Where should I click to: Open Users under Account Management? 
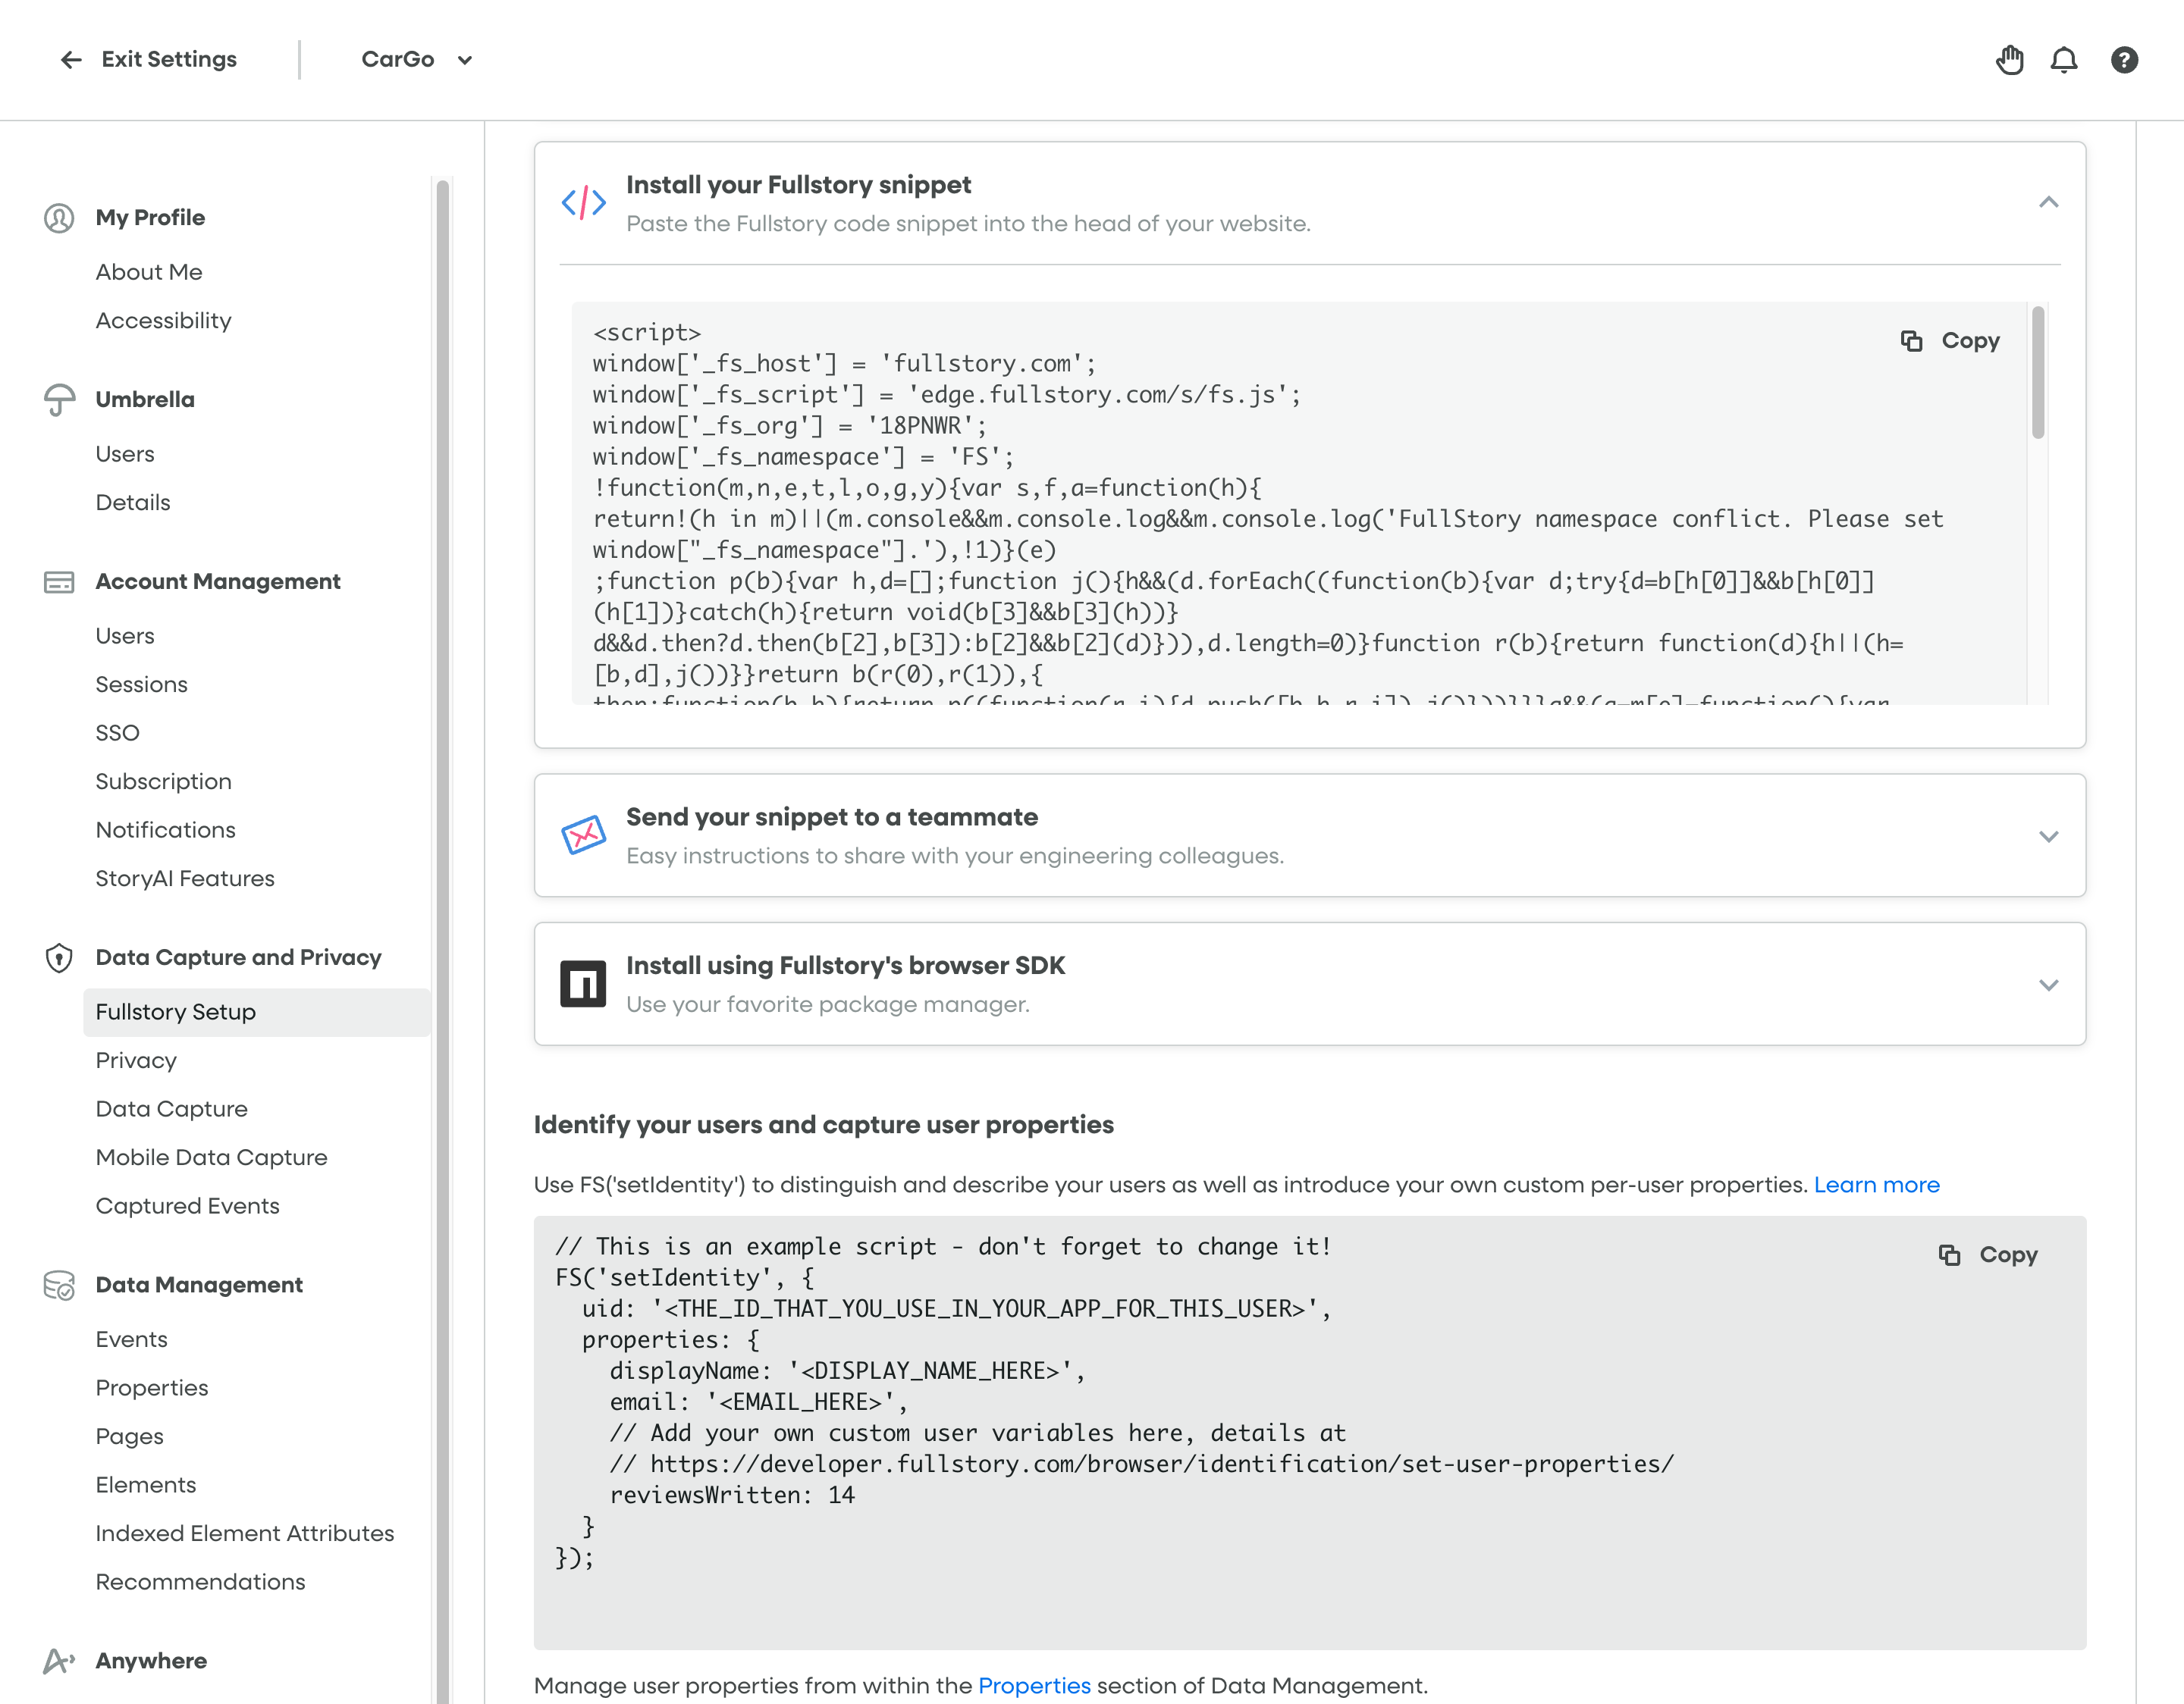125,636
